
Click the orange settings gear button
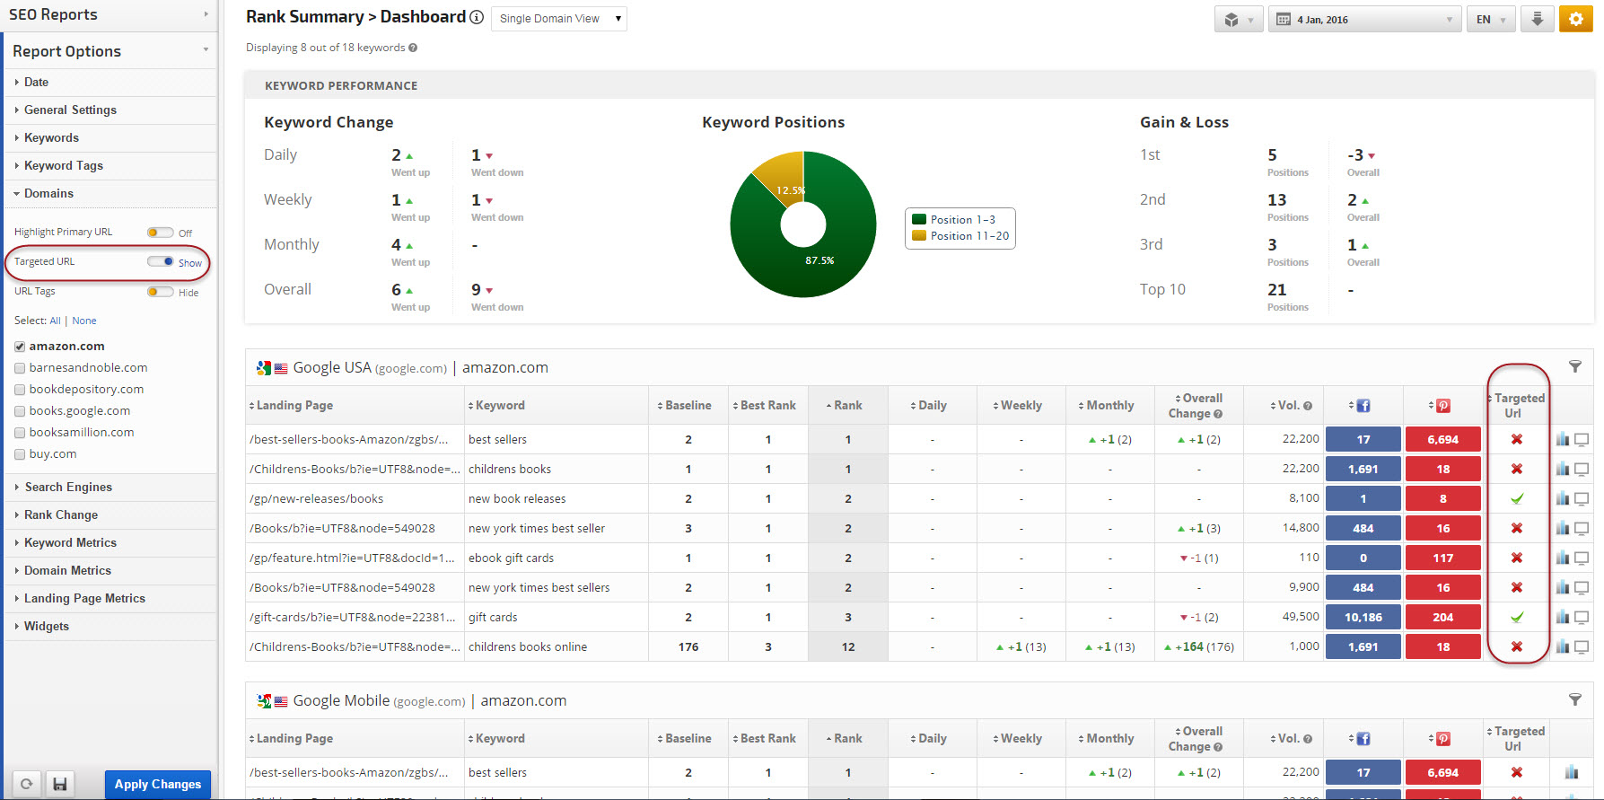[1575, 19]
